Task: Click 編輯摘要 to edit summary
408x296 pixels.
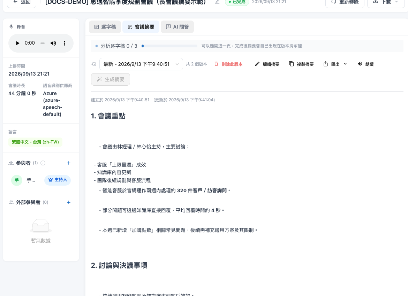Action: click(267, 64)
